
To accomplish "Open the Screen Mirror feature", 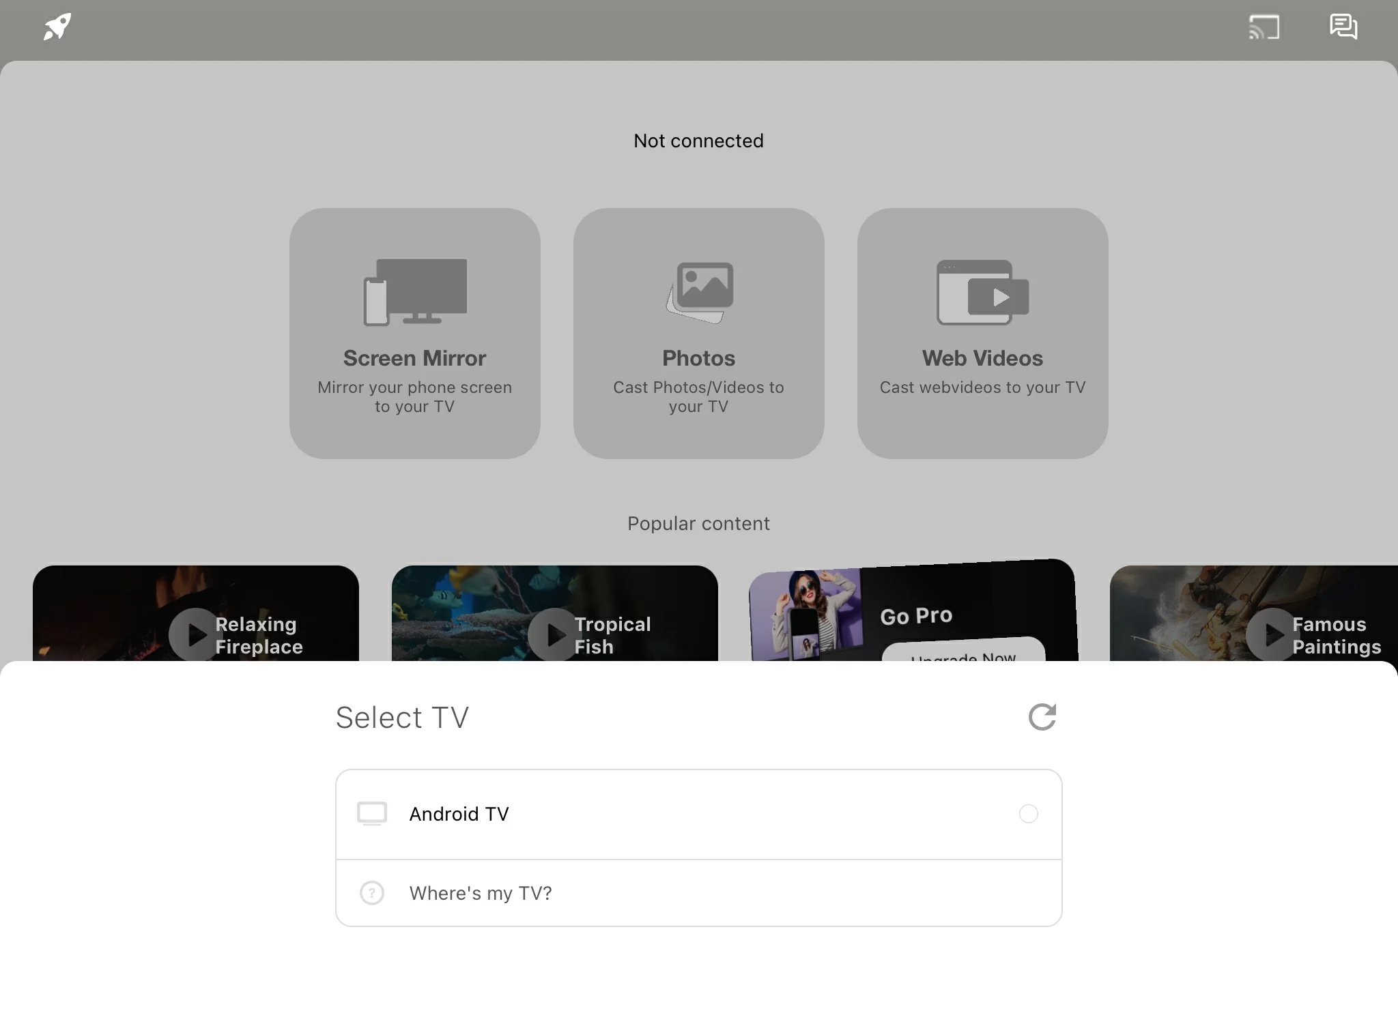I will pyautogui.click(x=414, y=332).
